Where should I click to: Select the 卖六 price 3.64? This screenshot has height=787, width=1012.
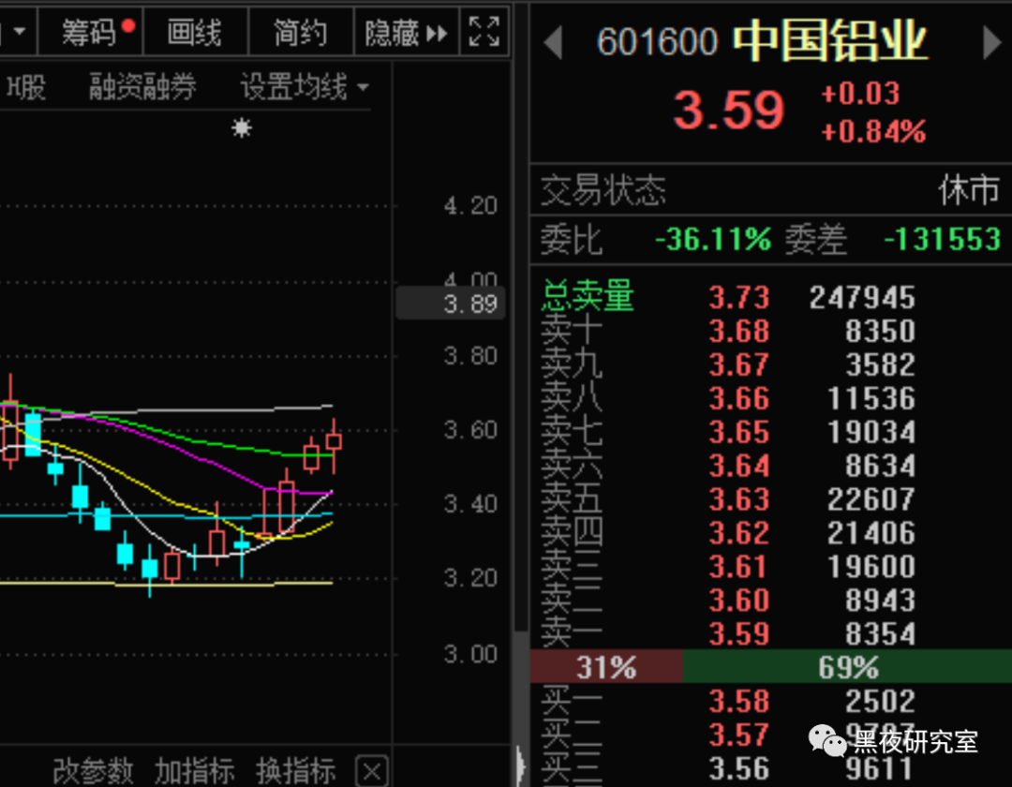click(739, 465)
